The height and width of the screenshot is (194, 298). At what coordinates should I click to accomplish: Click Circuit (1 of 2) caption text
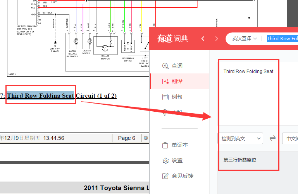pos(96,96)
